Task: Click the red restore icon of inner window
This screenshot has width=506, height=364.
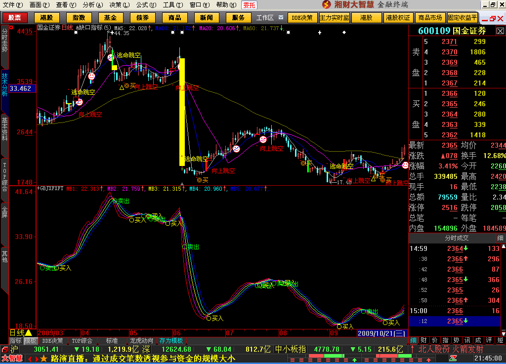Action: coord(493,19)
